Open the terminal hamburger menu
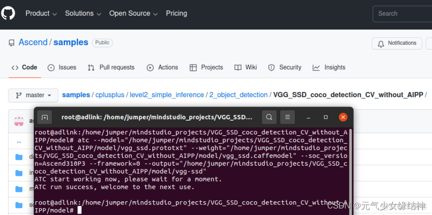This screenshot has height=215, width=432. [288, 117]
